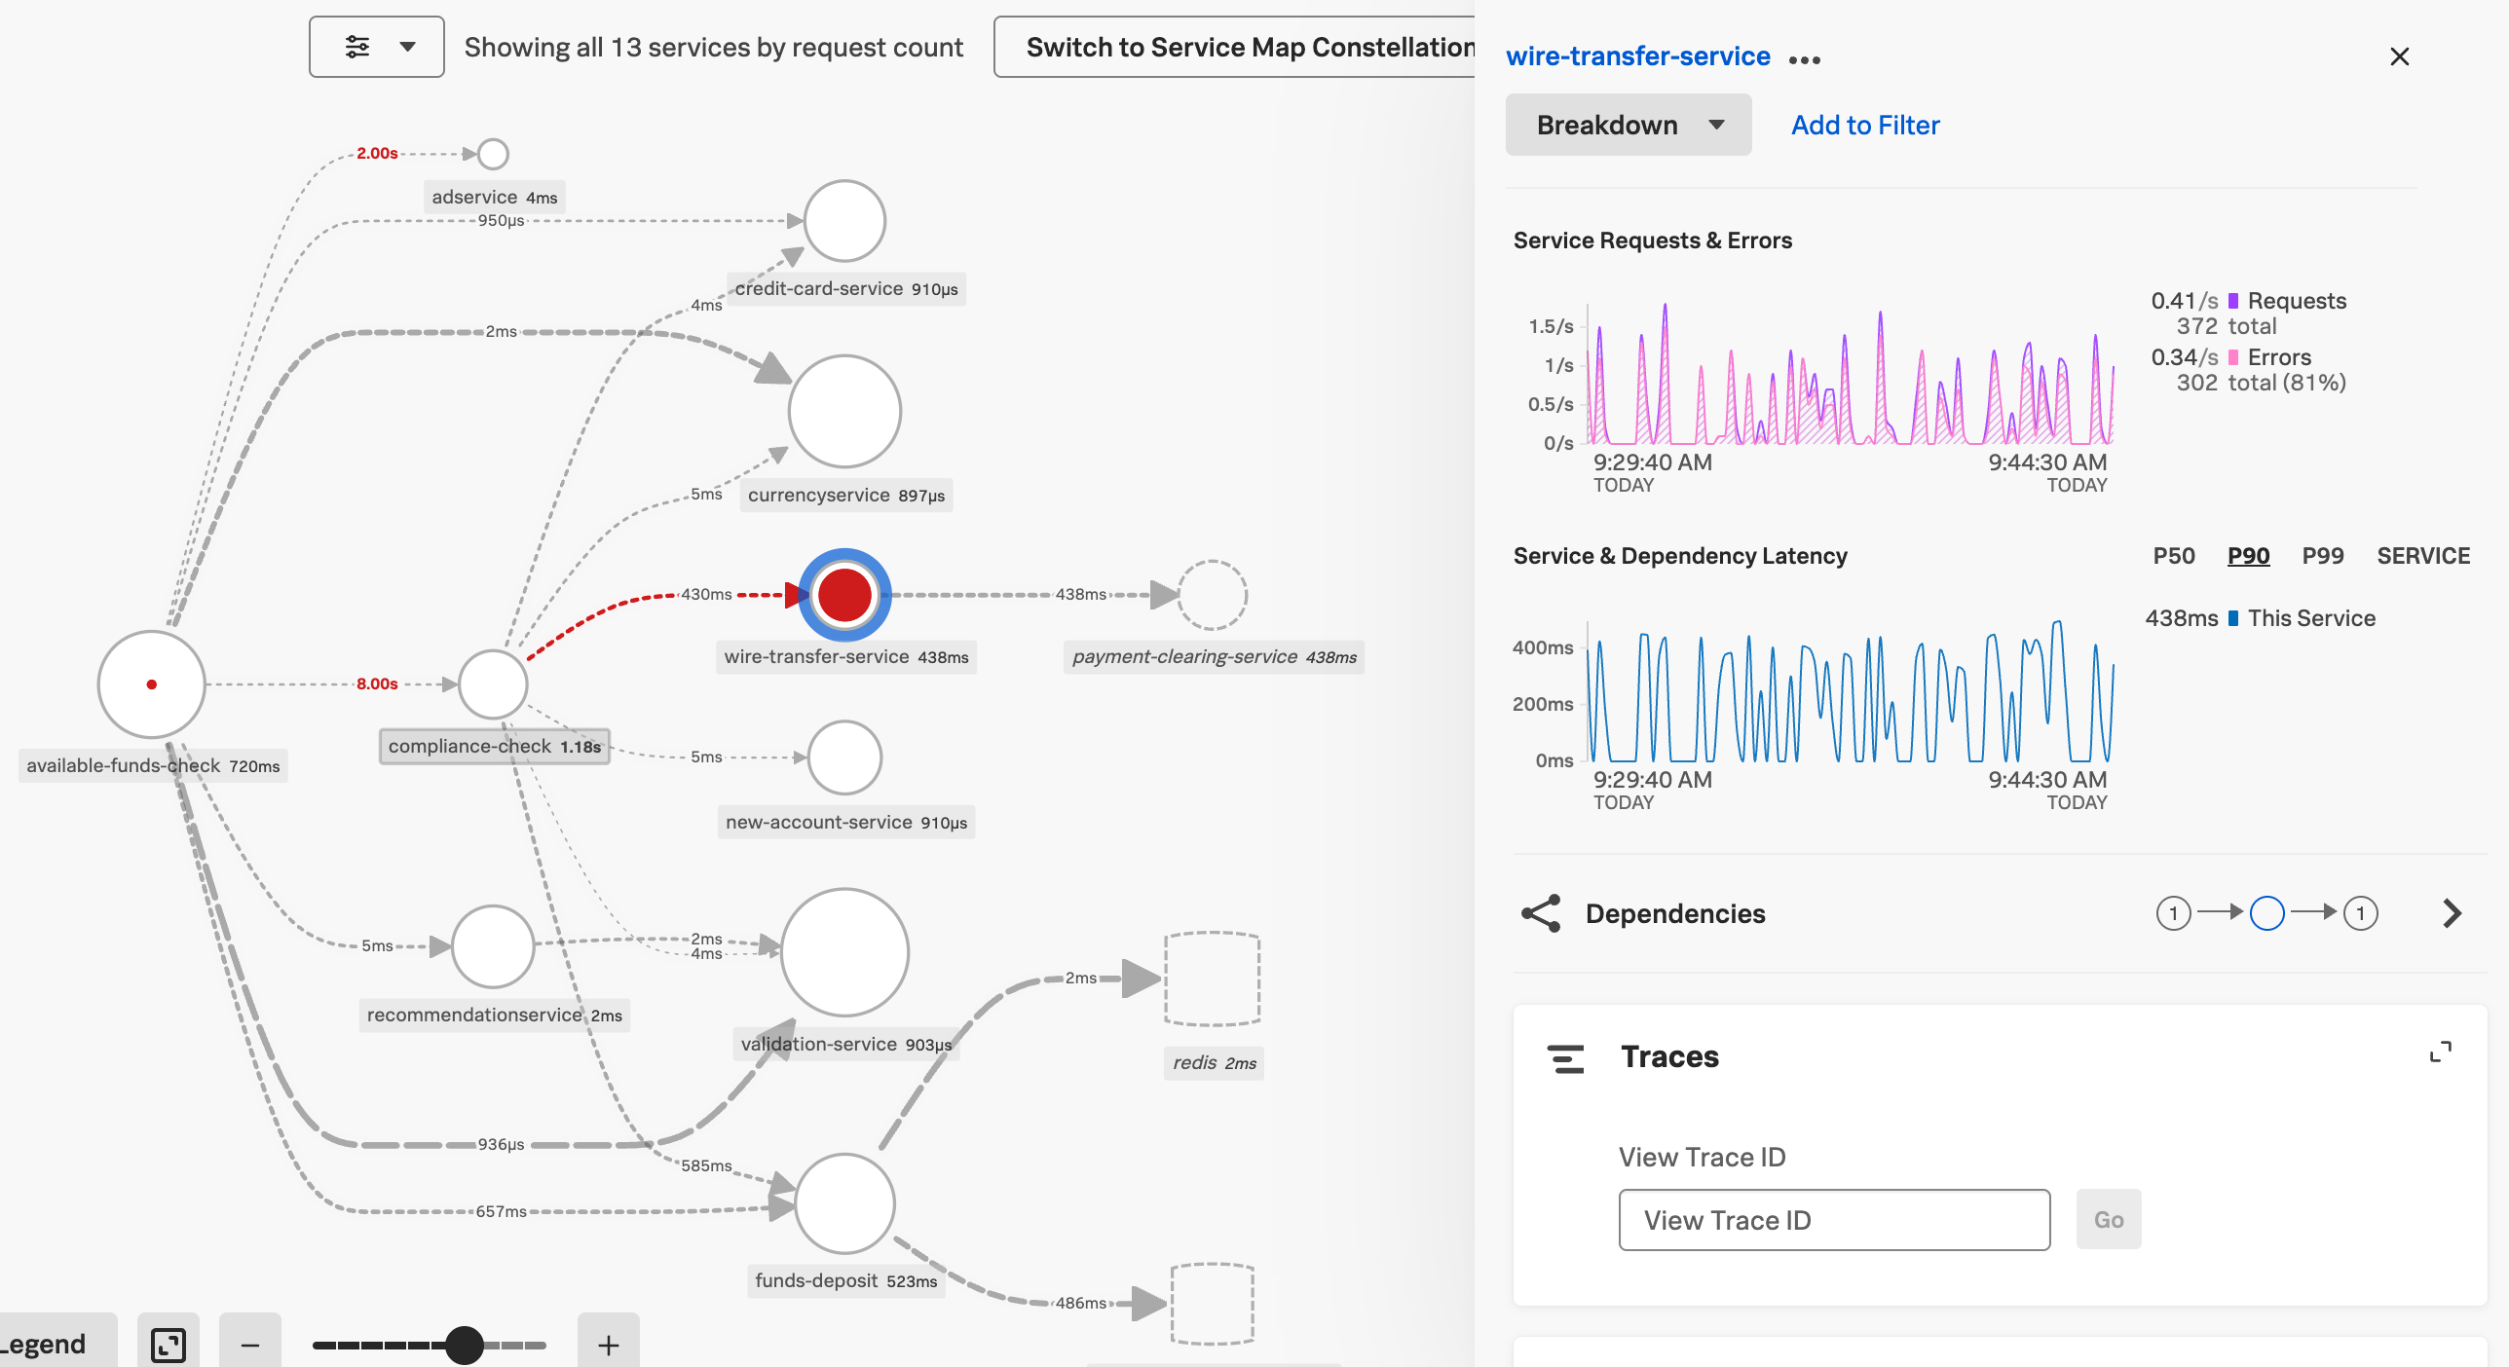Select the wire-transfer-service red node

pos(844,595)
